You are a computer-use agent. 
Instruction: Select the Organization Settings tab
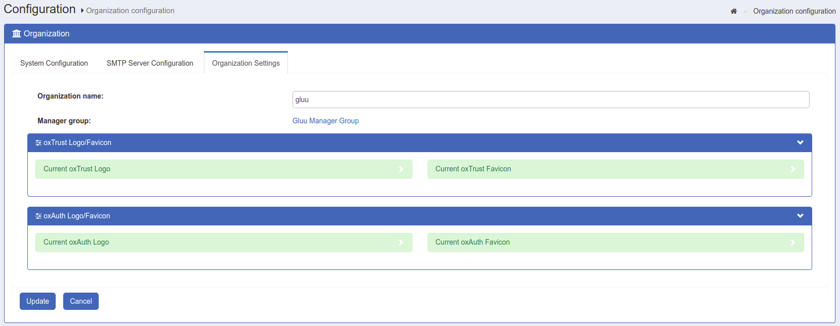(x=246, y=63)
